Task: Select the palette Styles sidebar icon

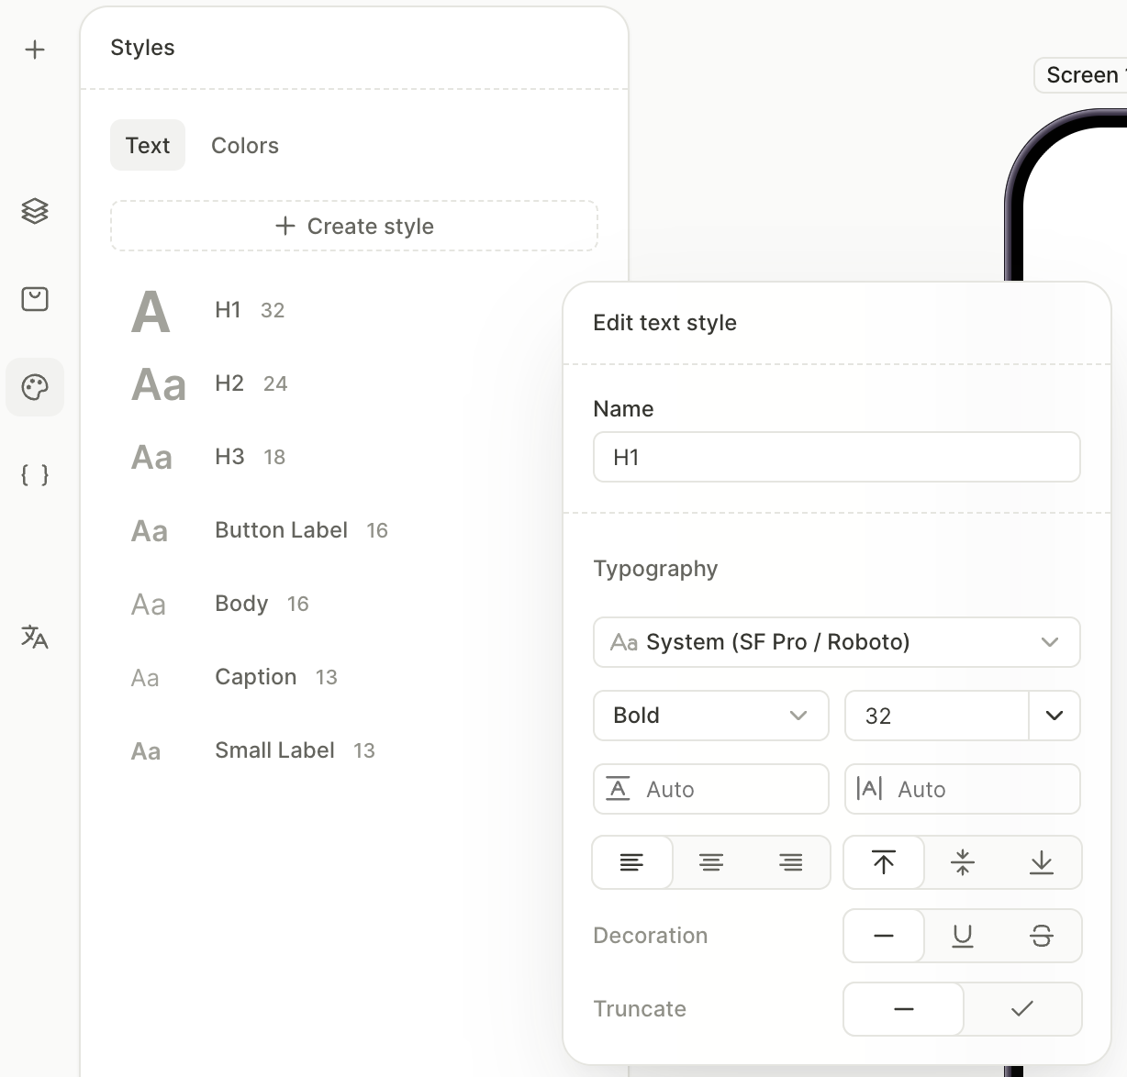Action: tap(35, 387)
